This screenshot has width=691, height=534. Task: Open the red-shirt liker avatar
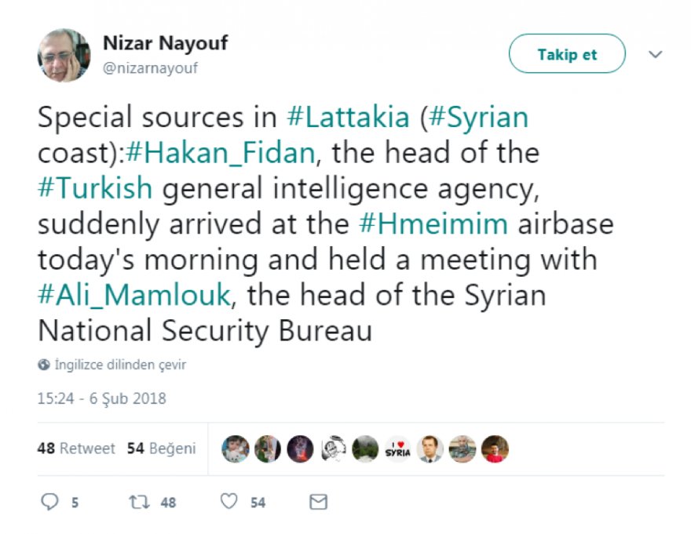pos(495,449)
